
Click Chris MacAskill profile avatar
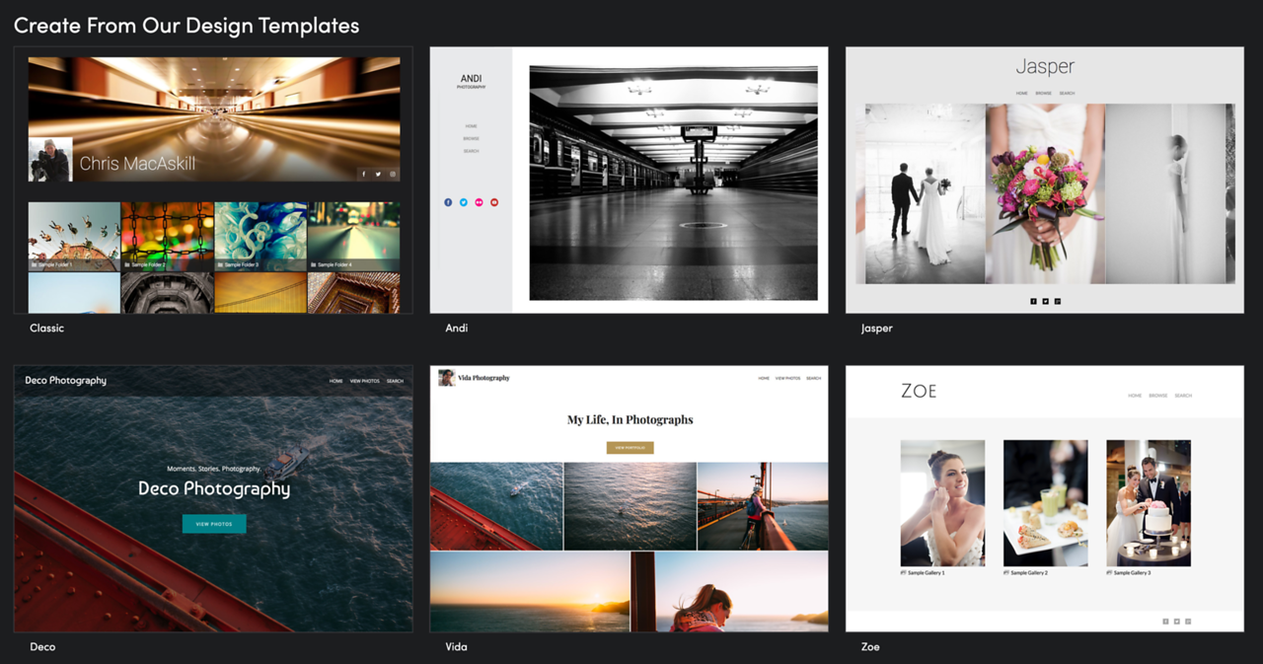(50, 160)
